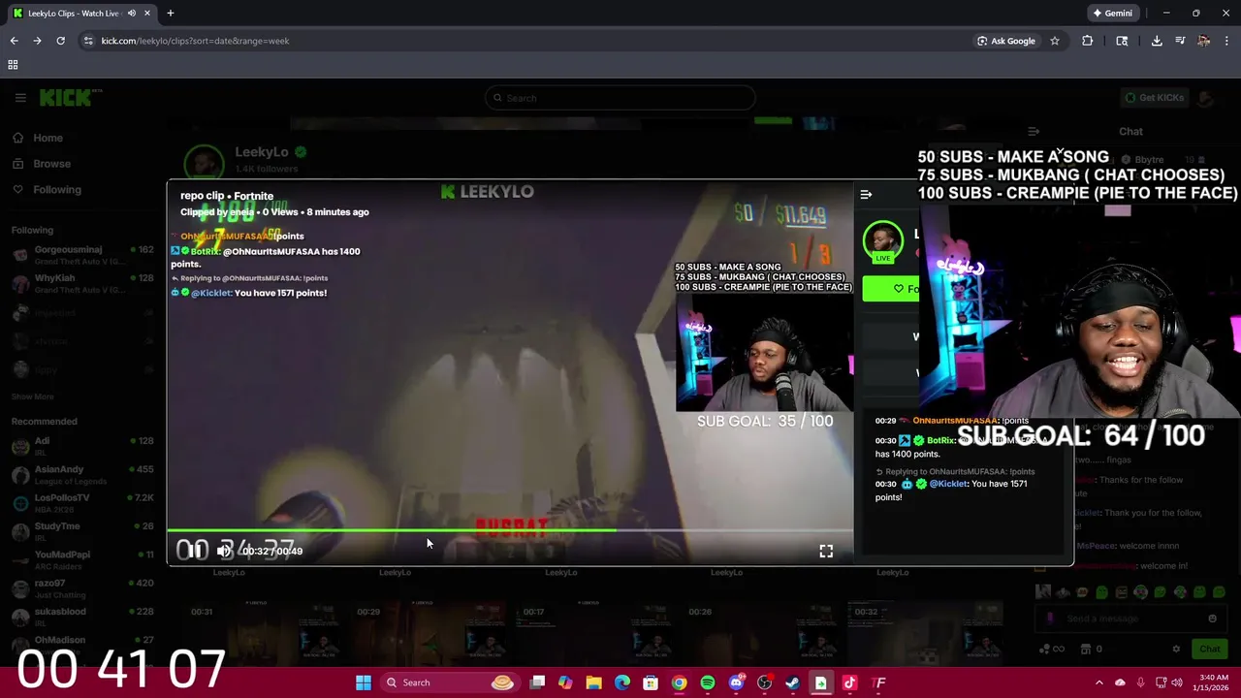Reload the Kick page

click(x=60, y=41)
